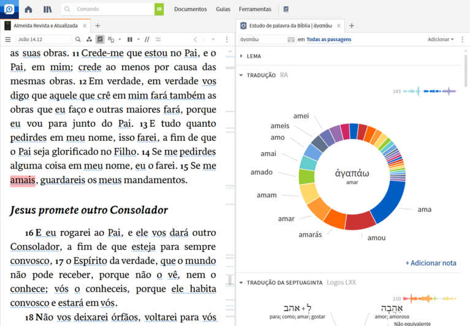Click the Adicionar nota link
This screenshot has width=470, height=326.
pos(431,263)
